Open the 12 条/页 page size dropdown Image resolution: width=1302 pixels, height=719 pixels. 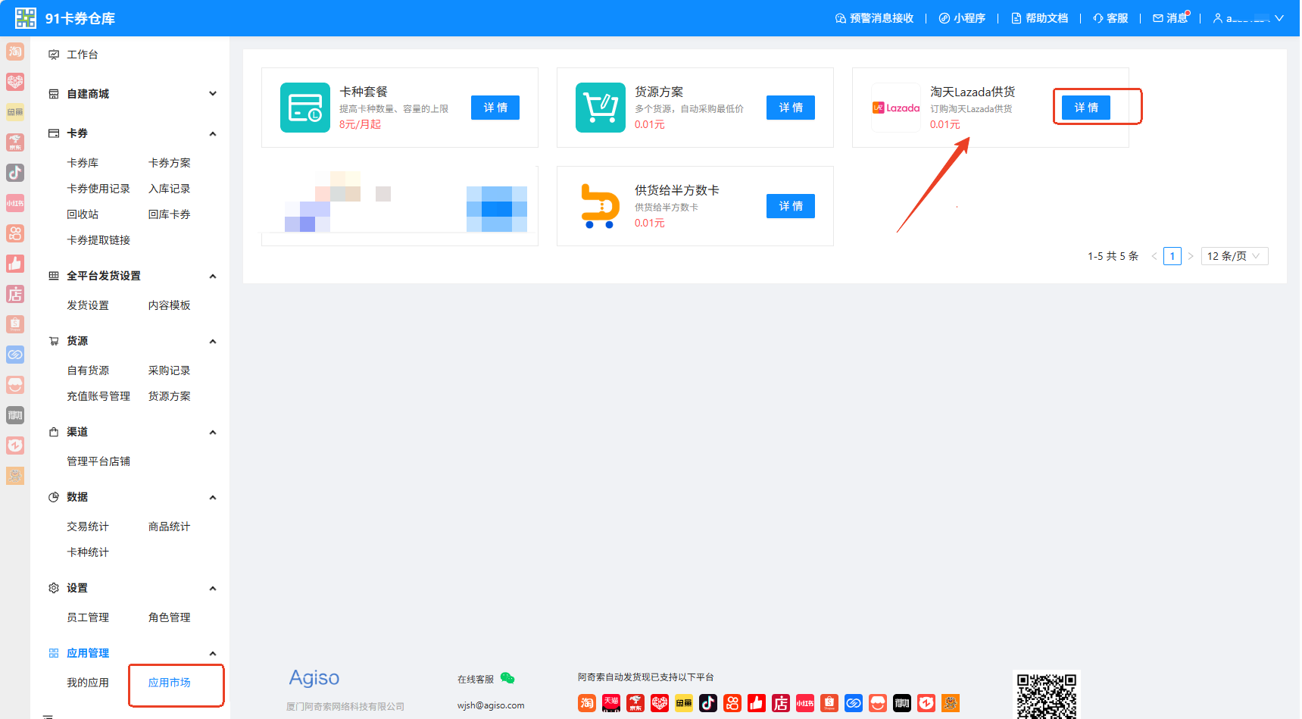(x=1235, y=256)
